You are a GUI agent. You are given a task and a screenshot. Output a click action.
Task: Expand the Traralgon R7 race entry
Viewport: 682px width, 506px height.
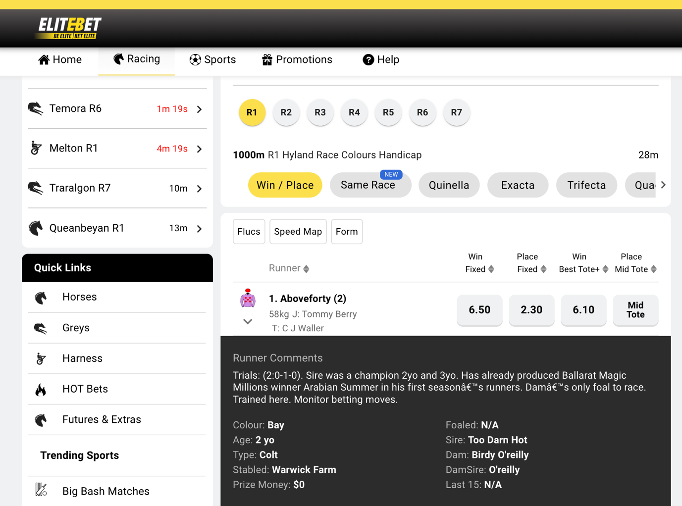pos(199,189)
